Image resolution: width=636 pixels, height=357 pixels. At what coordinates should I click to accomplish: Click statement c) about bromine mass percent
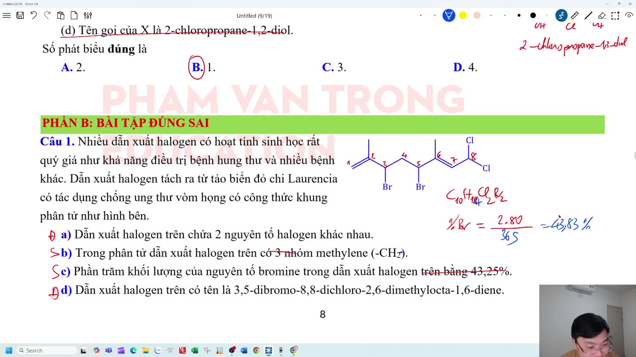click(x=286, y=272)
